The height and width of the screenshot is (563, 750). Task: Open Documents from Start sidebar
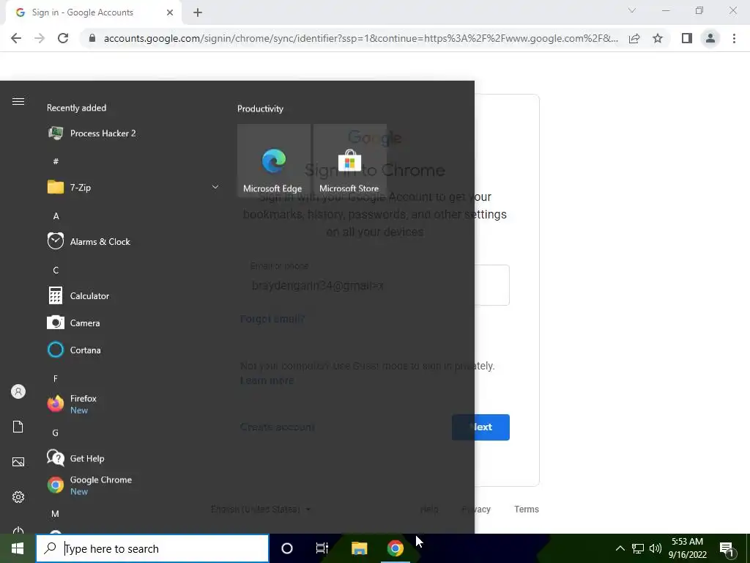click(x=18, y=427)
